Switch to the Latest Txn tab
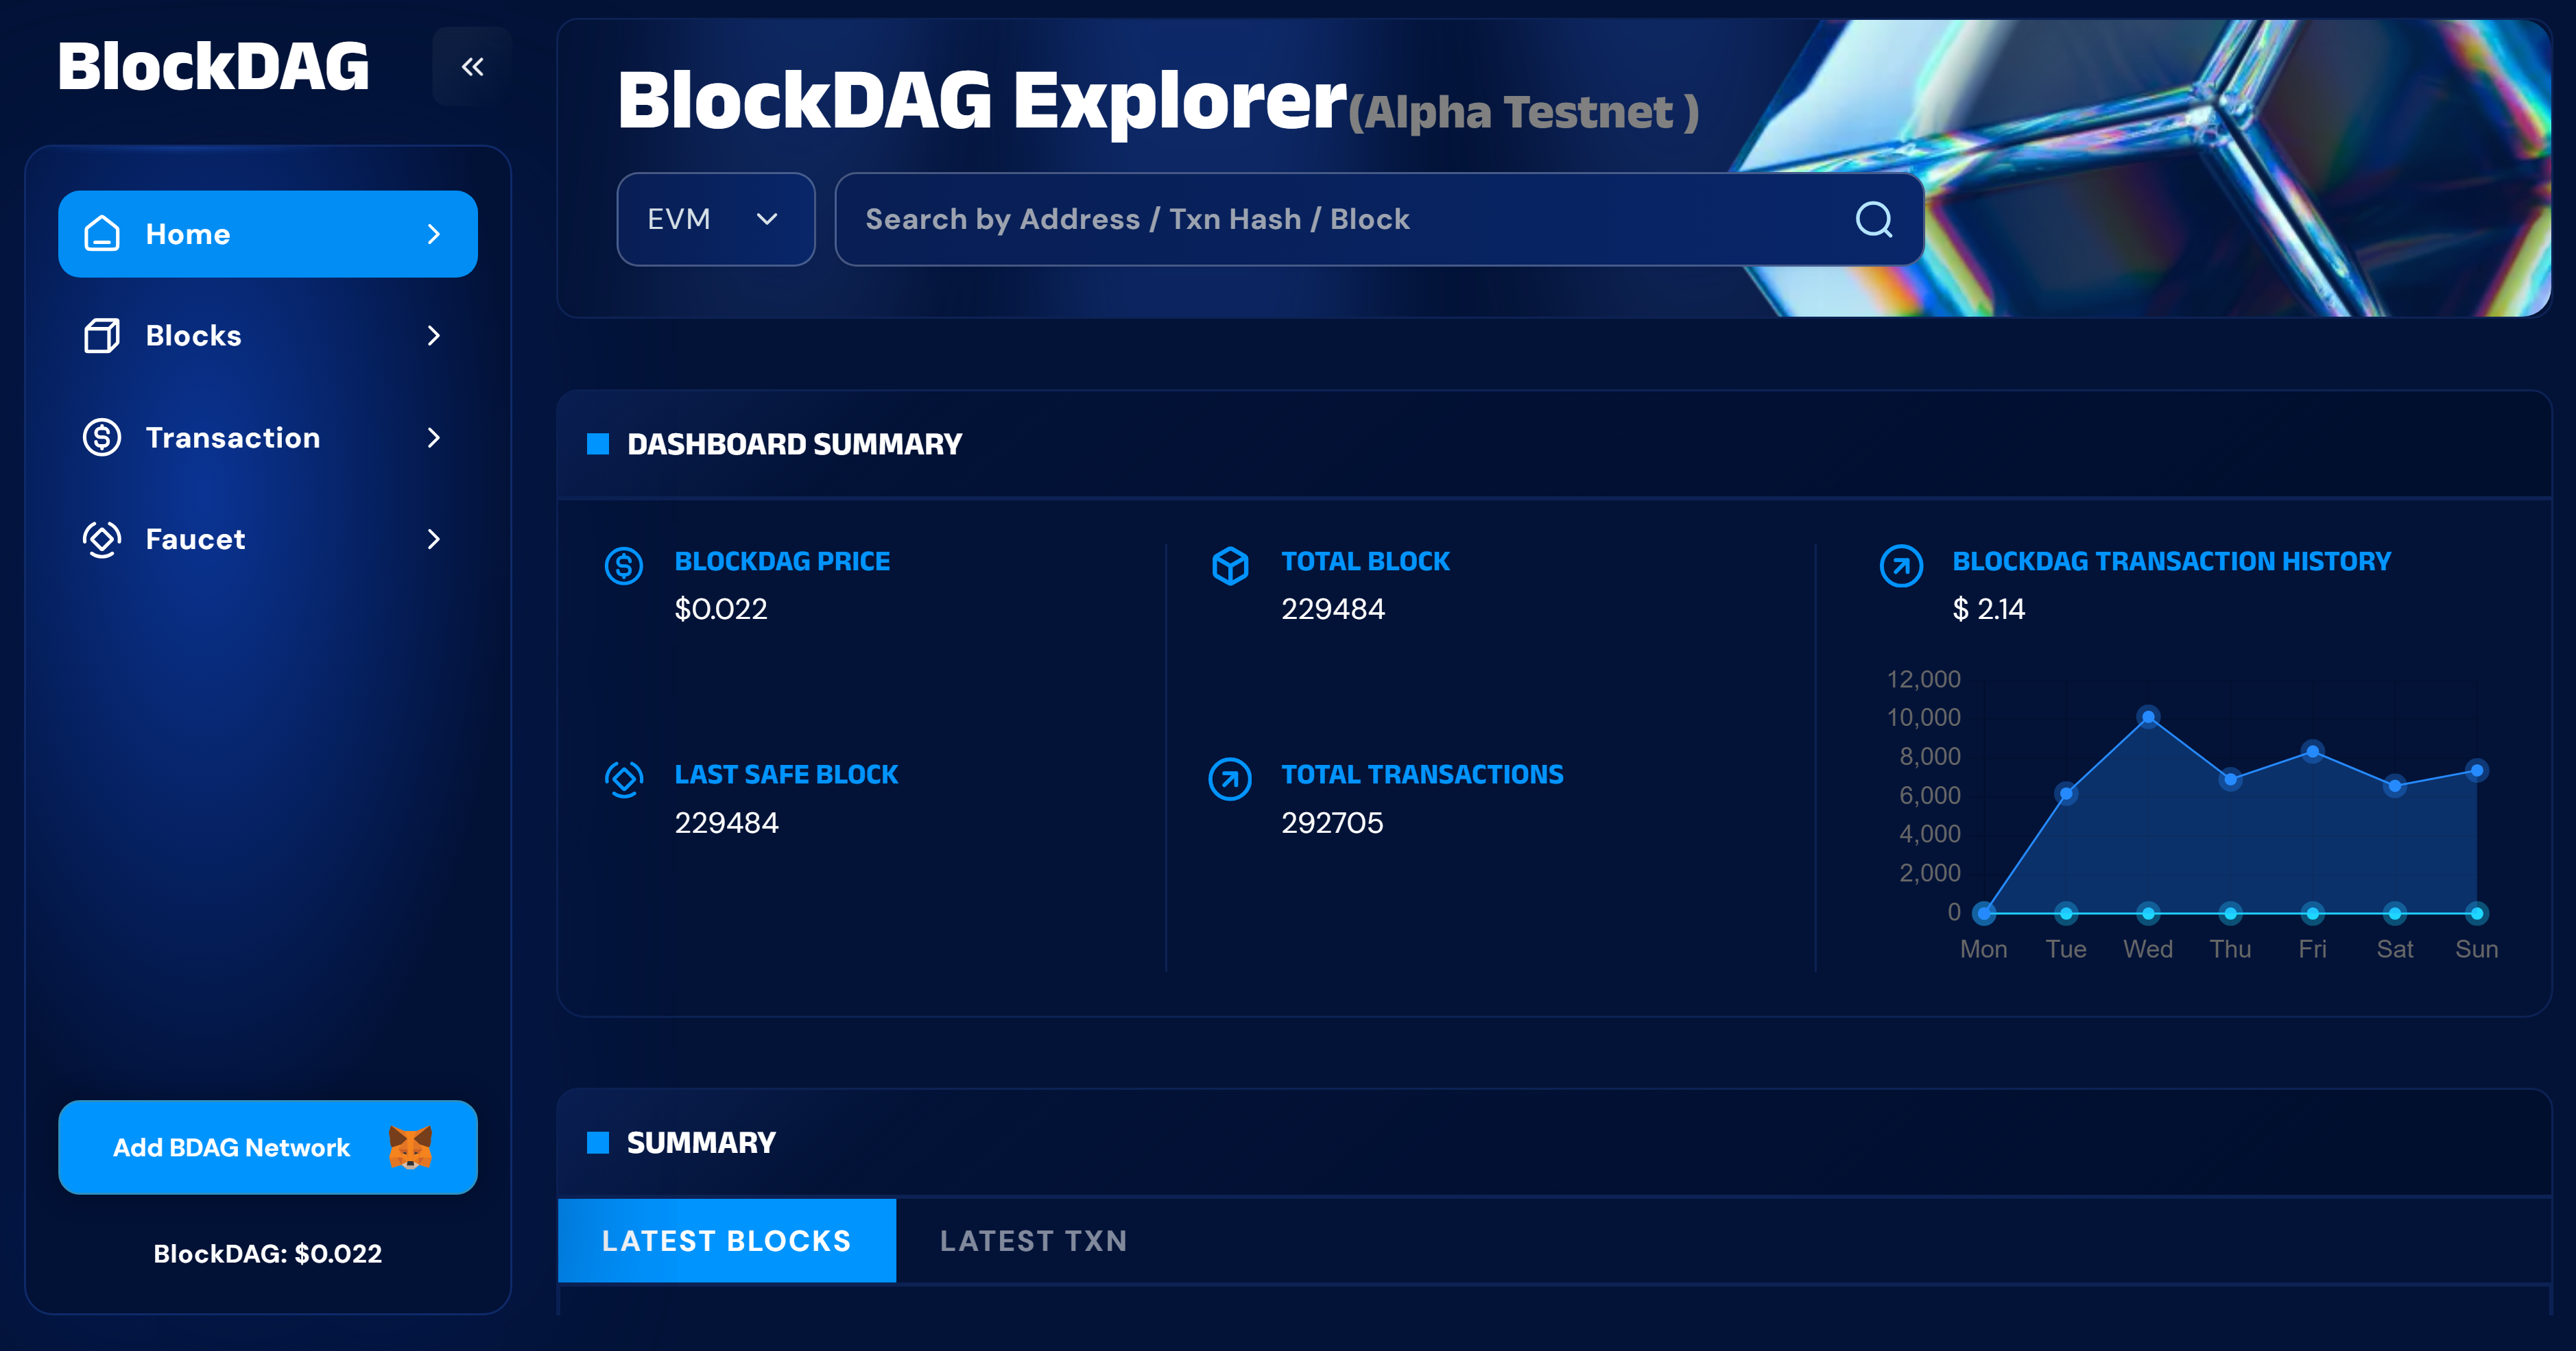The height and width of the screenshot is (1351, 2576). click(1034, 1240)
